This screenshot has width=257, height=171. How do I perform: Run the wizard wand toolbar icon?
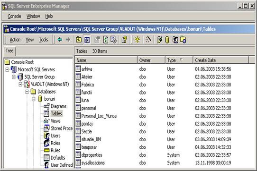[x=148, y=39]
